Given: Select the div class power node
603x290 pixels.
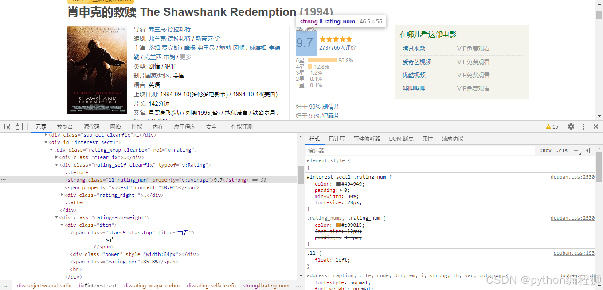Looking at the screenshot, I should click(x=134, y=254).
